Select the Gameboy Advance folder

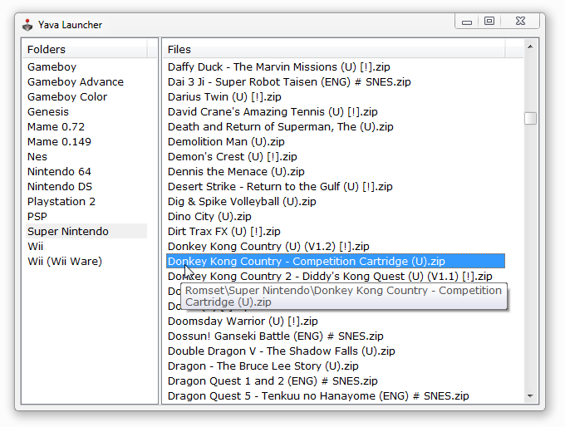76,81
